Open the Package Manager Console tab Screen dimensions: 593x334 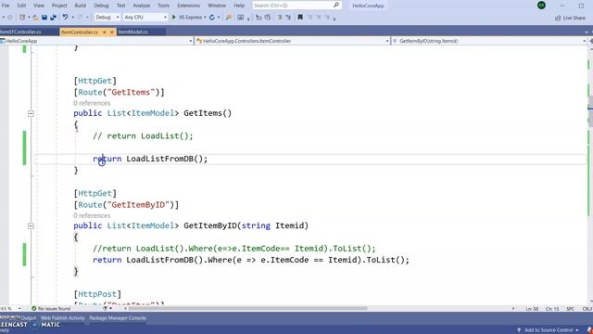tap(118, 318)
